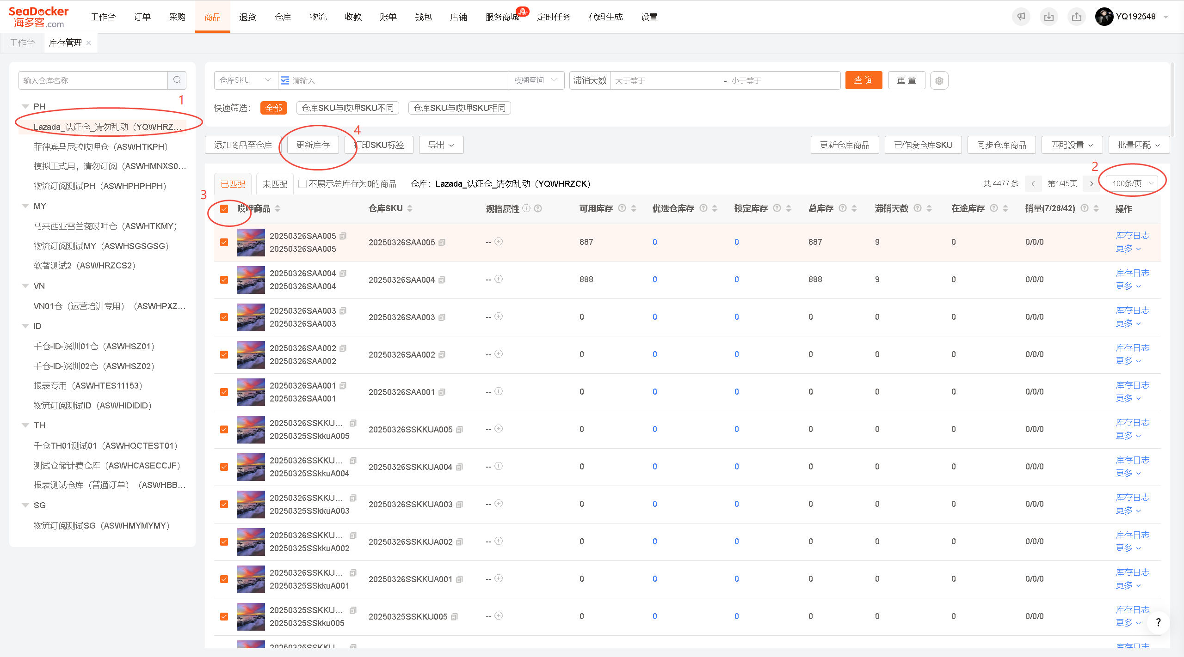The image size is (1184, 657).
Task: Open the 匹配设置 dropdown
Action: tap(1072, 145)
